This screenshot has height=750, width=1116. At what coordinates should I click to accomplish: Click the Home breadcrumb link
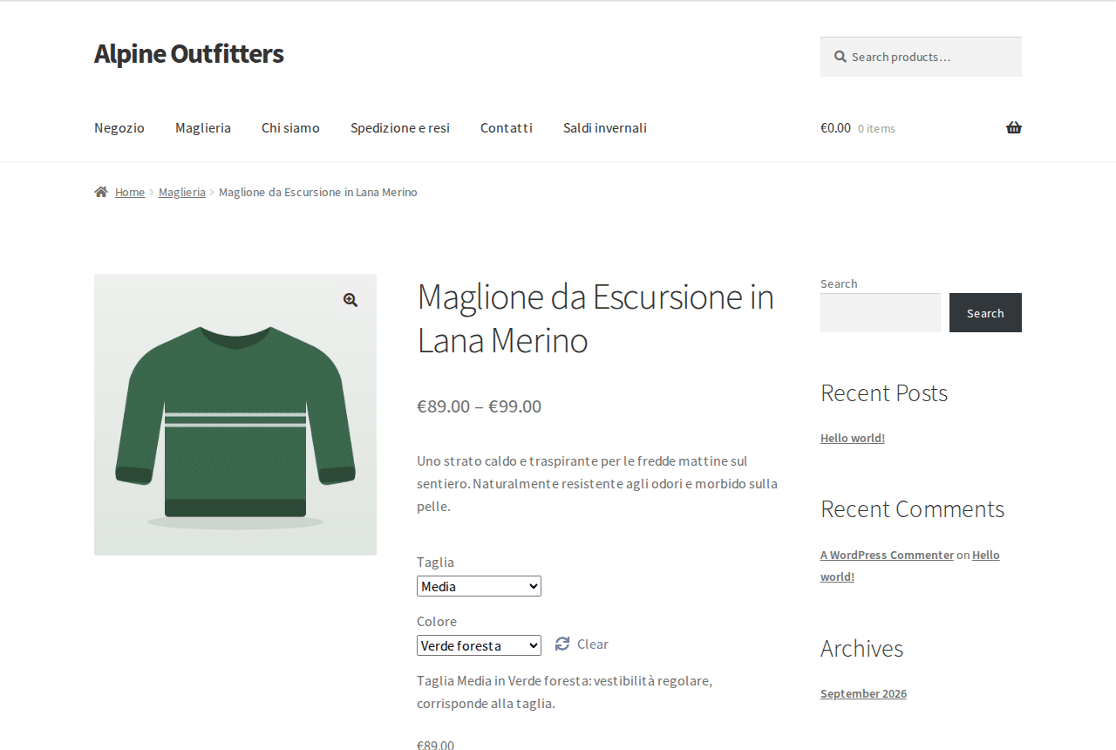tap(130, 192)
